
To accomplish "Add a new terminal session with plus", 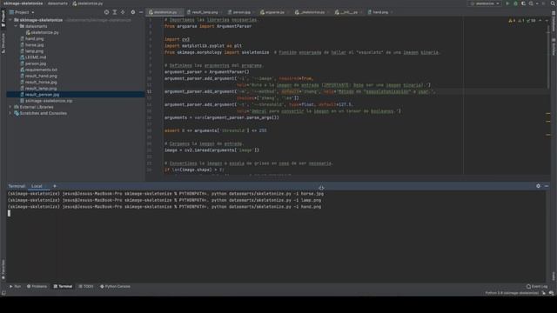I will (55, 186).
